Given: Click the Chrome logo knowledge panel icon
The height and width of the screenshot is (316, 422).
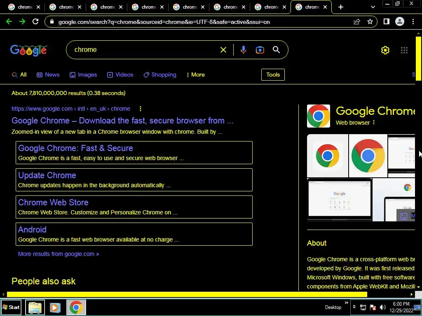Looking at the screenshot, I should (x=319, y=116).
